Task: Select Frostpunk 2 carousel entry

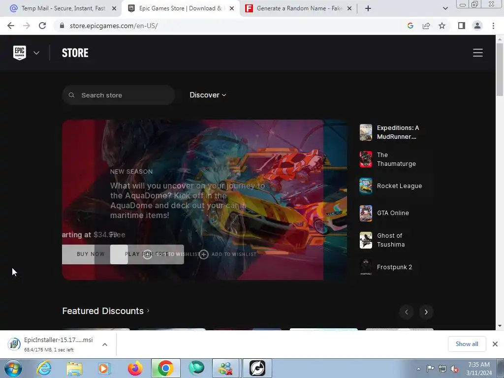Action: click(396, 267)
